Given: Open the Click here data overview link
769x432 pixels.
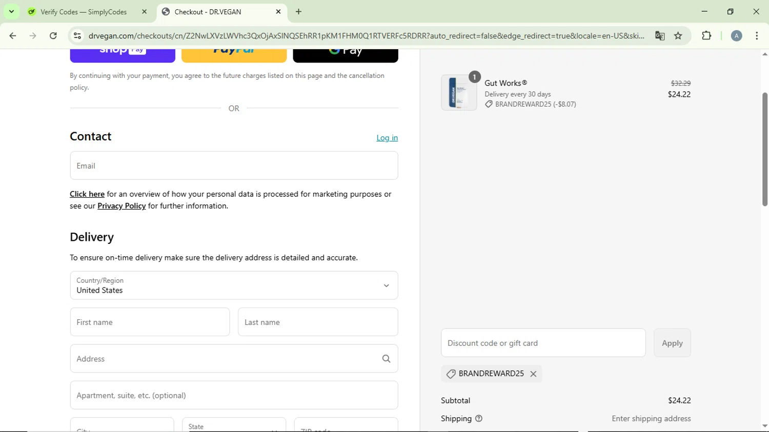Looking at the screenshot, I should [x=87, y=194].
